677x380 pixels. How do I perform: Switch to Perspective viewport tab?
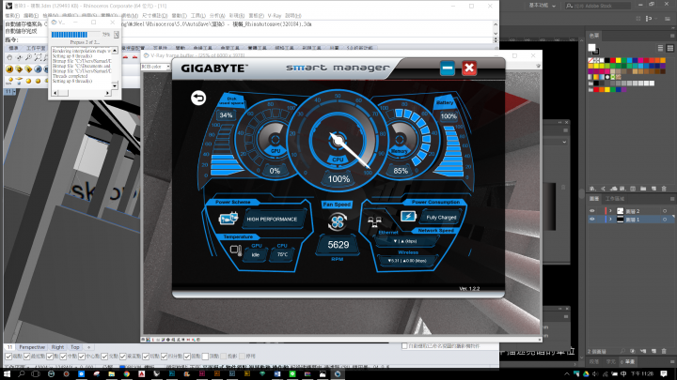[x=32, y=347]
